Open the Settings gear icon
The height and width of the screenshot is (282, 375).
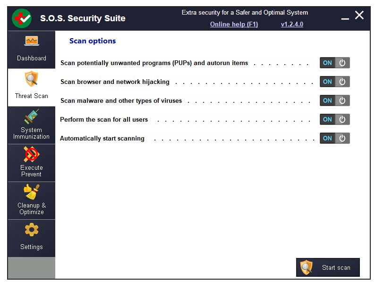tap(32, 230)
